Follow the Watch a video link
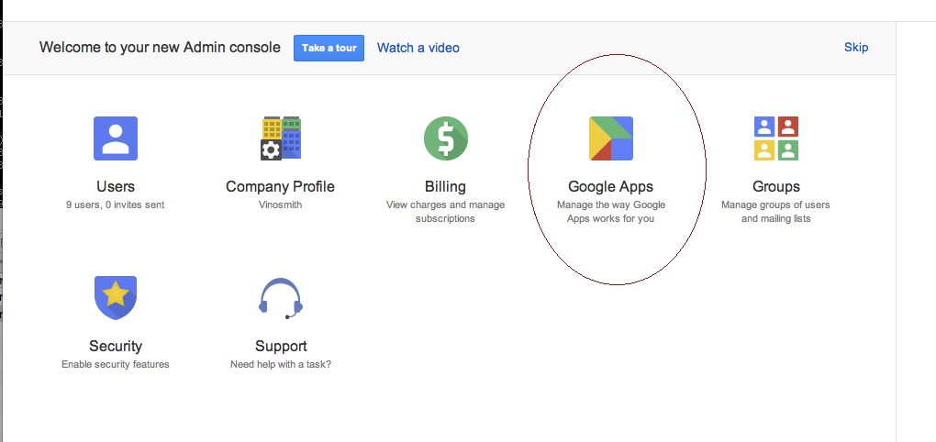 tap(418, 48)
